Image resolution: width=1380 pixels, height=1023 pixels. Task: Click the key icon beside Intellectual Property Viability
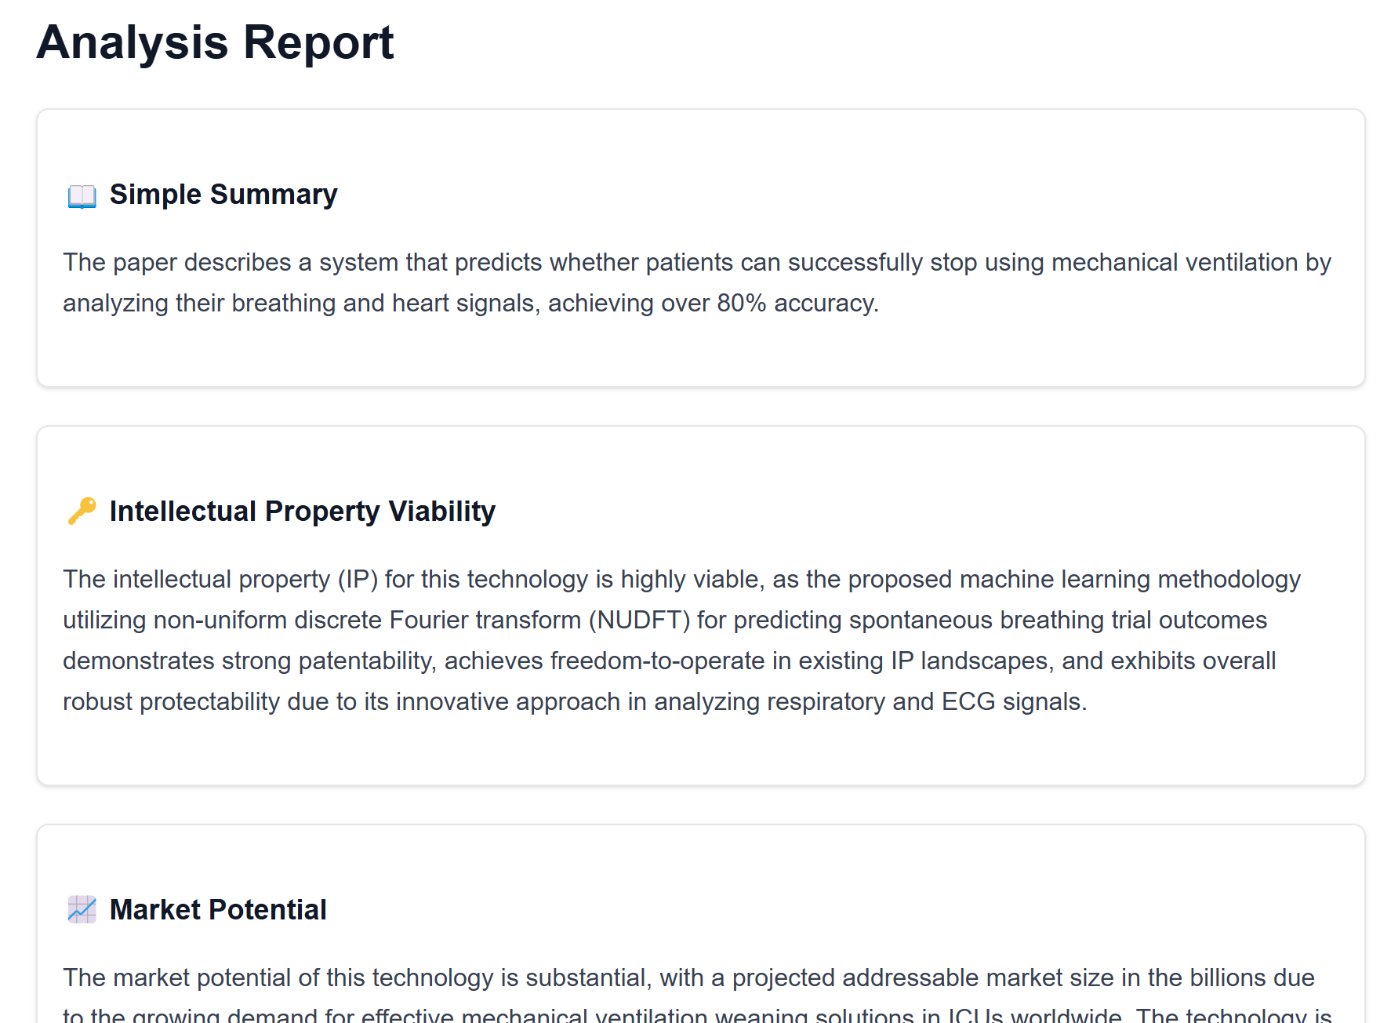pos(82,511)
